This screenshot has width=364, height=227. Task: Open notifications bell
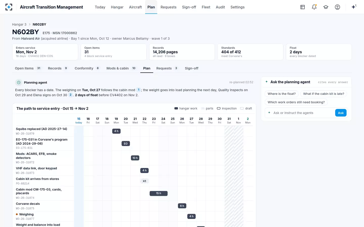[314, 7]
